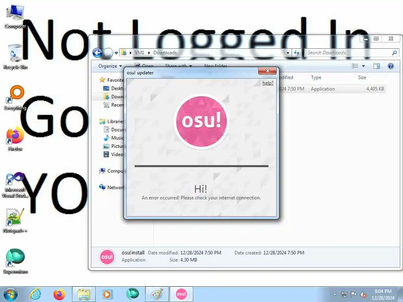The width and height of the screenshot is (403, 302).
Task: Click the updater progress bar
Action: 201,166
